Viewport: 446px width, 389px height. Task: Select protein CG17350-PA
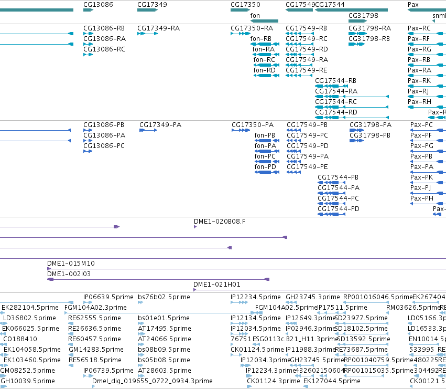pos(253,125)
